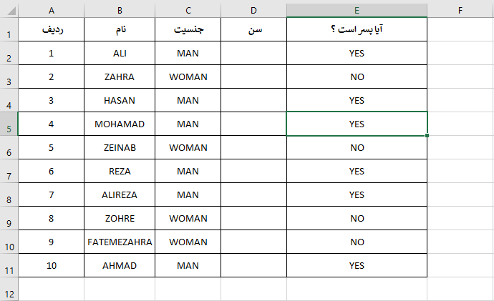
Task: Select column F header
Action: [x=460, y=10]
